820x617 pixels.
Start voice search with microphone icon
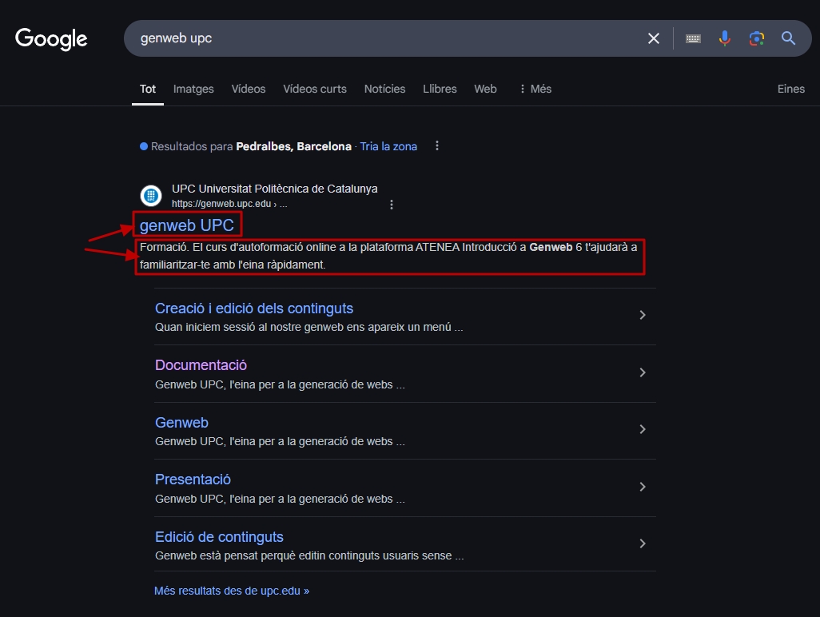(724, 38)
